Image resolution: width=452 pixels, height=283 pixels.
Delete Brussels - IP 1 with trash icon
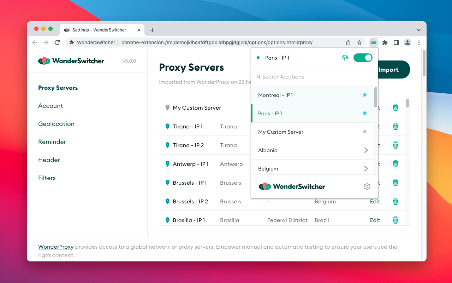(395, 183)
